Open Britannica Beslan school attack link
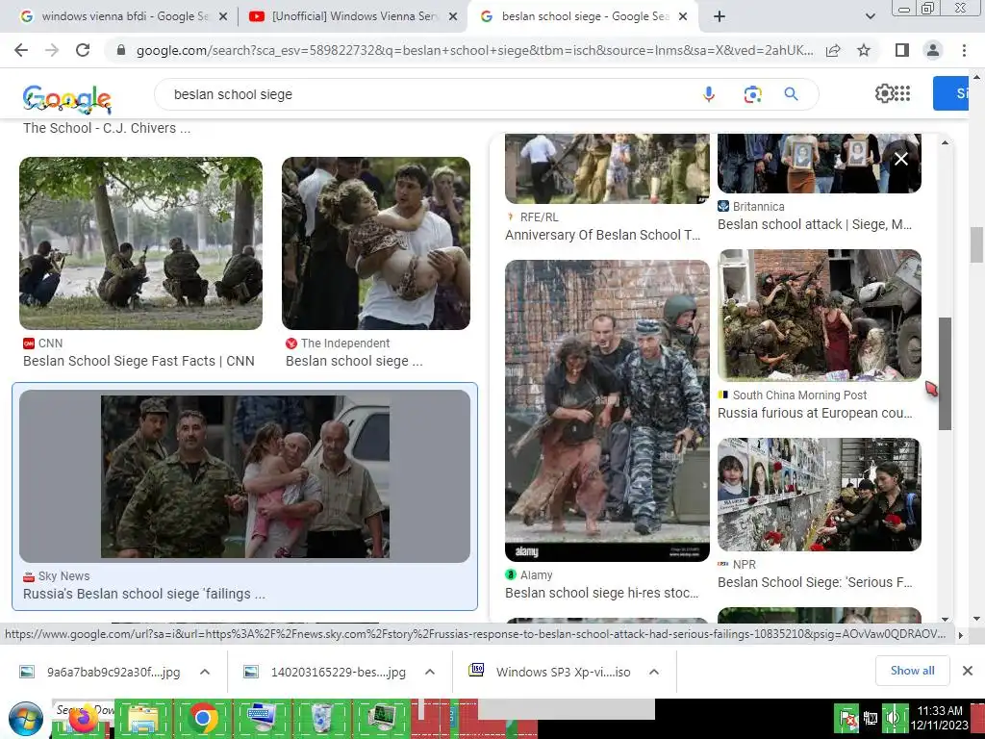Image resolution: width=985 pixels, height=739 pixels. (814, 224)
